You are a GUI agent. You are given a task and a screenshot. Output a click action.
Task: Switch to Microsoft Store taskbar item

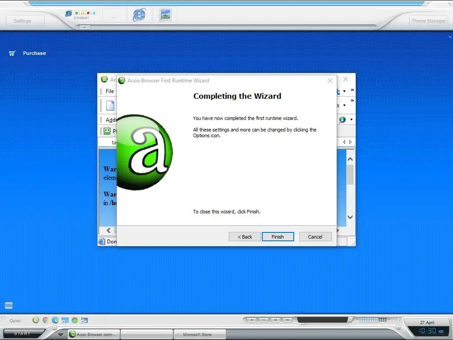(200, 334)
